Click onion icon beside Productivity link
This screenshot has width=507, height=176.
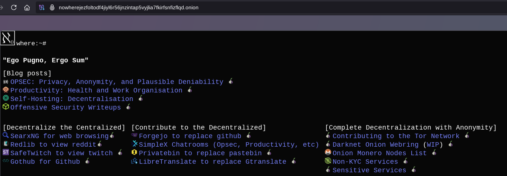click(190, 90)
